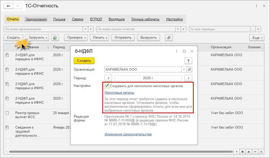Click the green refresh document icon
Viewport: 270px width, 158px height.
(55, 38)
